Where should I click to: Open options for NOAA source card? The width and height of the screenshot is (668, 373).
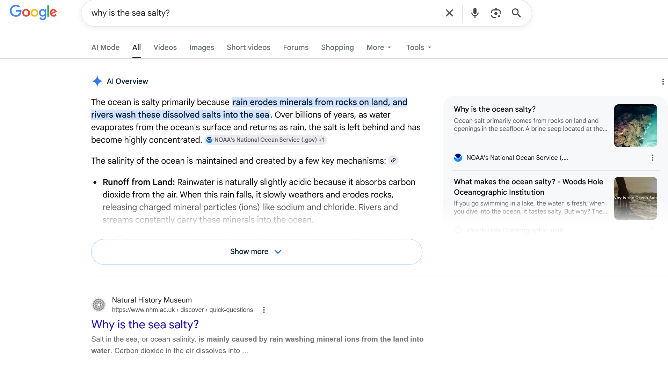(x=652, y=158)
